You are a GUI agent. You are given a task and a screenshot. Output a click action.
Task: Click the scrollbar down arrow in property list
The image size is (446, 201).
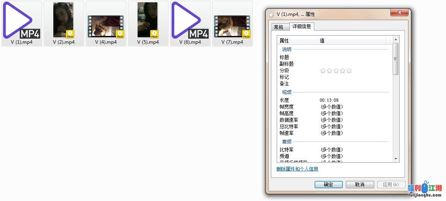pyautogui.click(x=395, y=159)
